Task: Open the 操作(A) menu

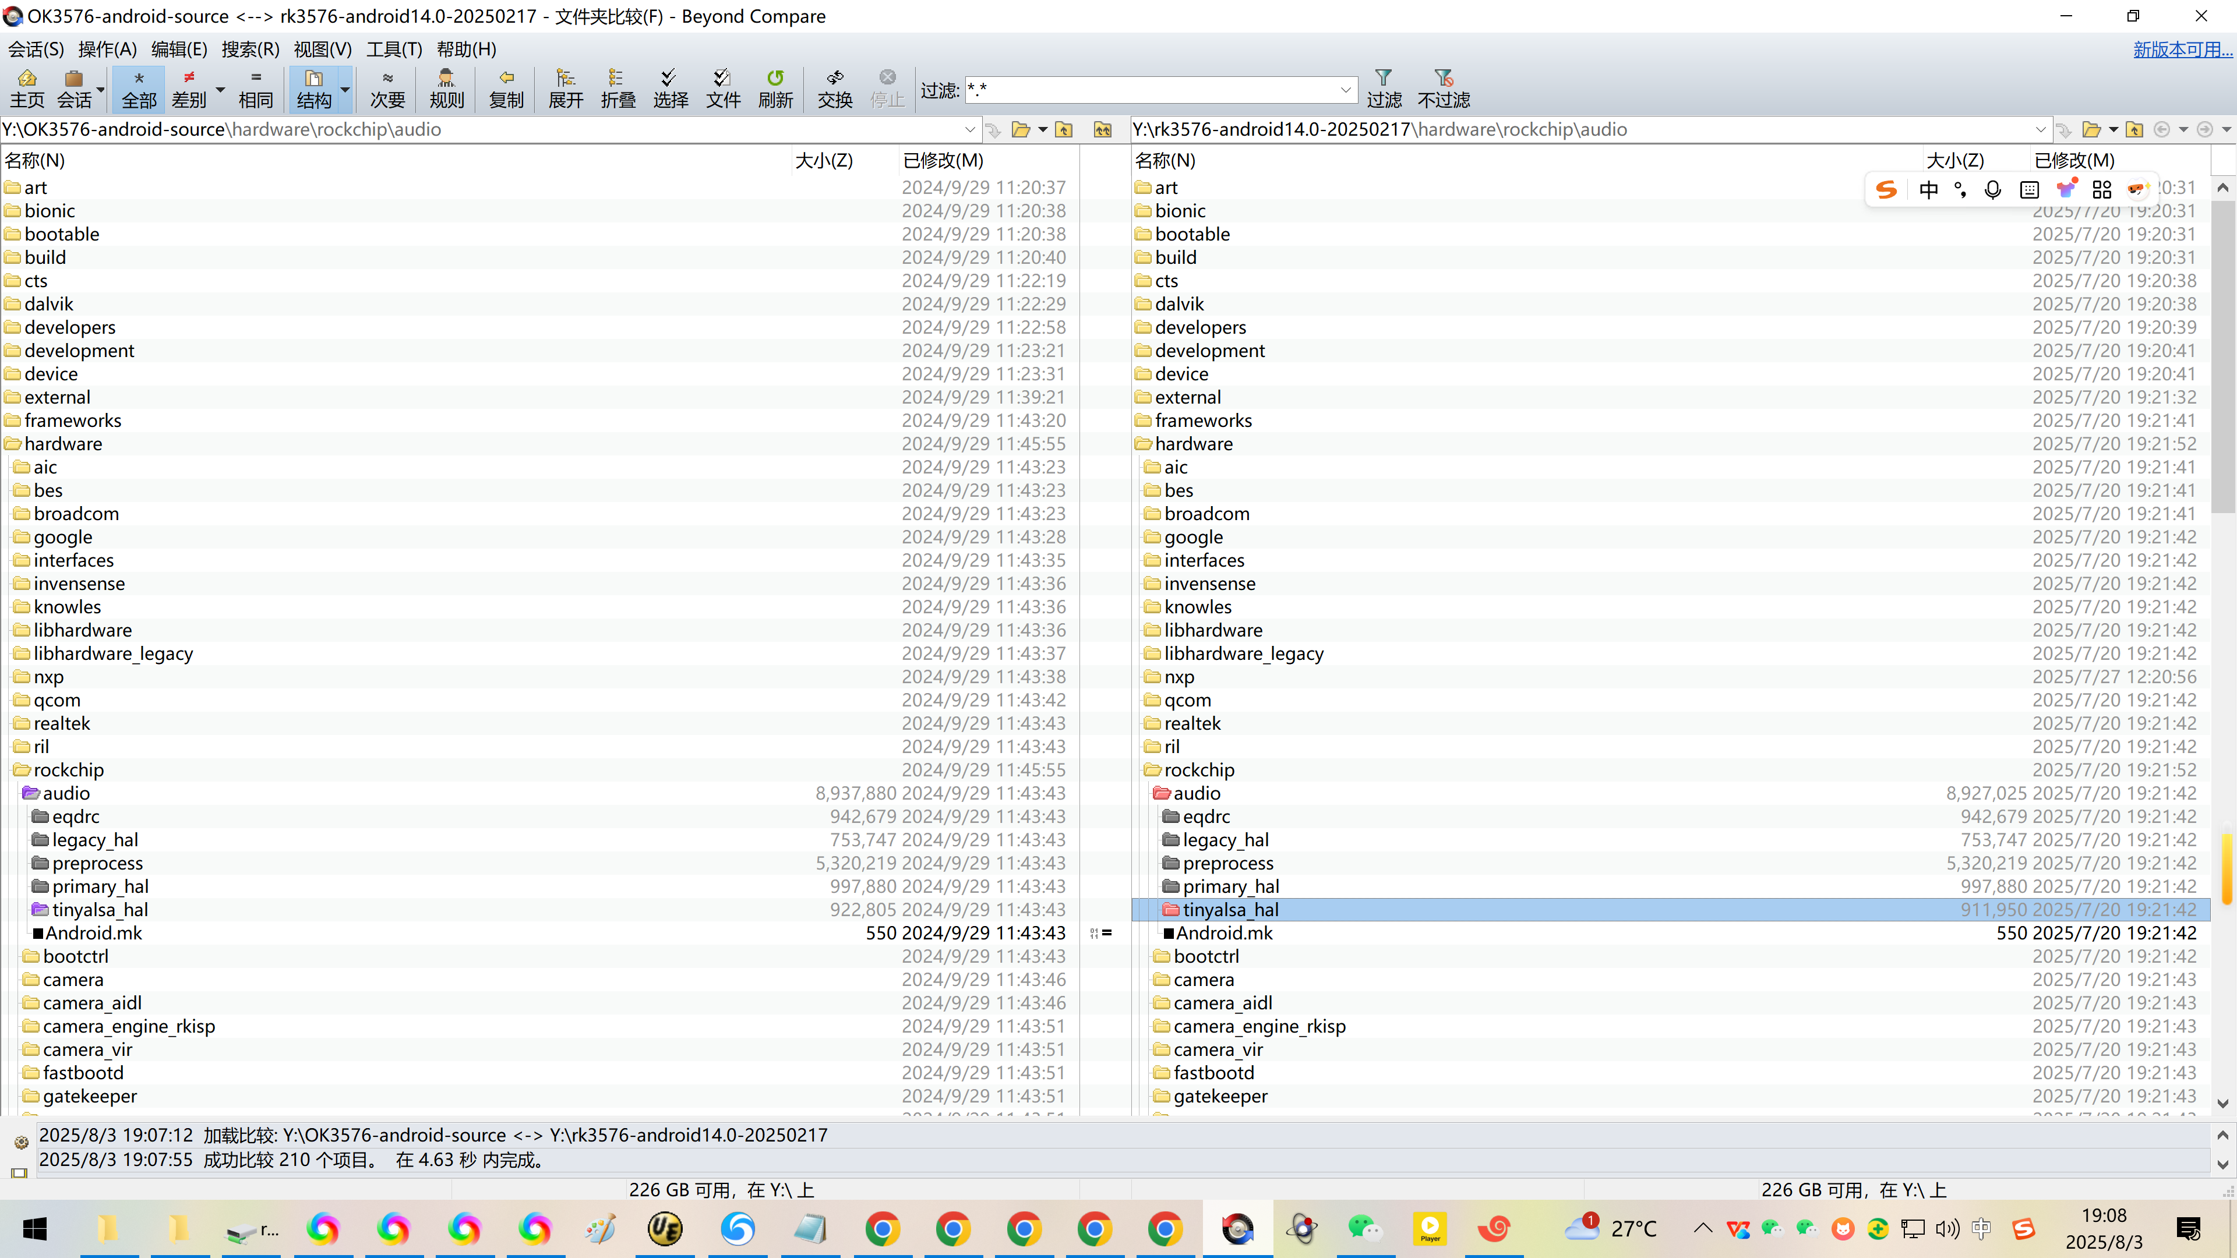Action: click(x=107, y=50)
